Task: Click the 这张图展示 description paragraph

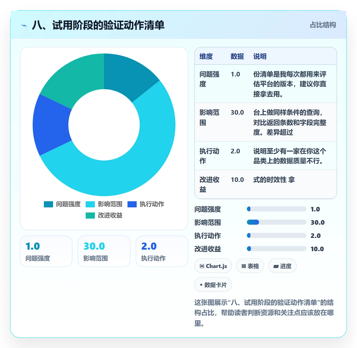Action: 264,313
